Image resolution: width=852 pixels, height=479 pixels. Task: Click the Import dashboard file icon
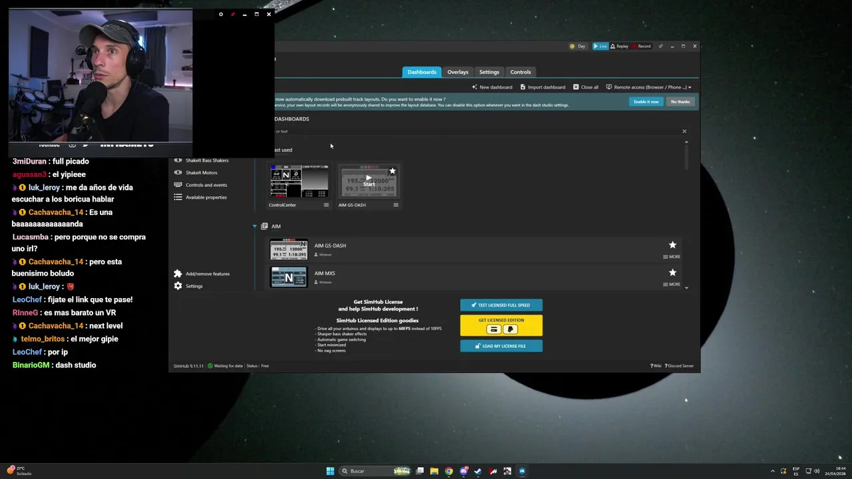pyautogui.click(x=523, y=87)
